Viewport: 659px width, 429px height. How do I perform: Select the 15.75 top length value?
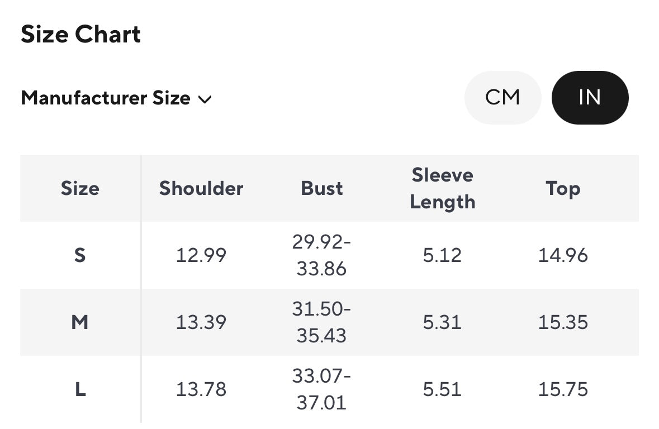(563, 389)
